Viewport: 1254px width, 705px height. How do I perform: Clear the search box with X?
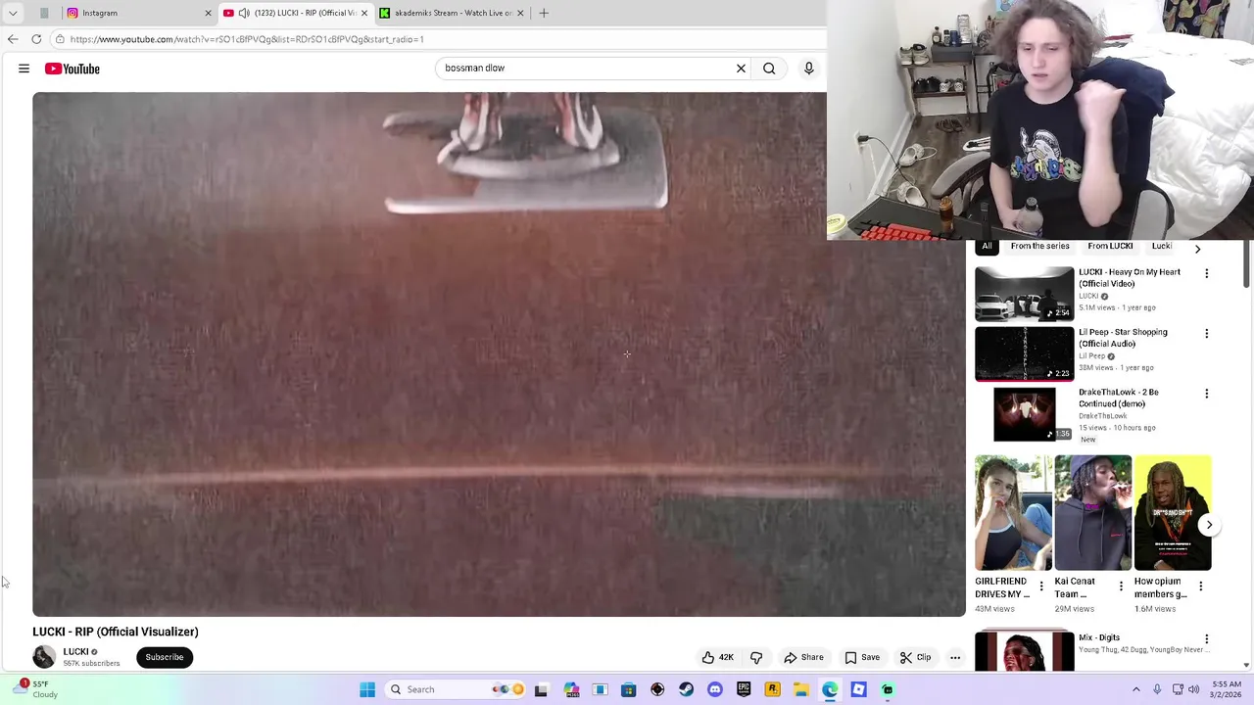pyautogui.click(x=741, y=69)
